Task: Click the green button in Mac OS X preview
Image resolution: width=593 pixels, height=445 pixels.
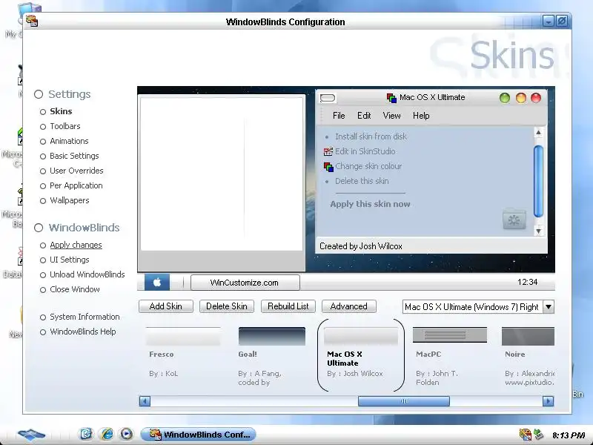Action: (505, 98)
